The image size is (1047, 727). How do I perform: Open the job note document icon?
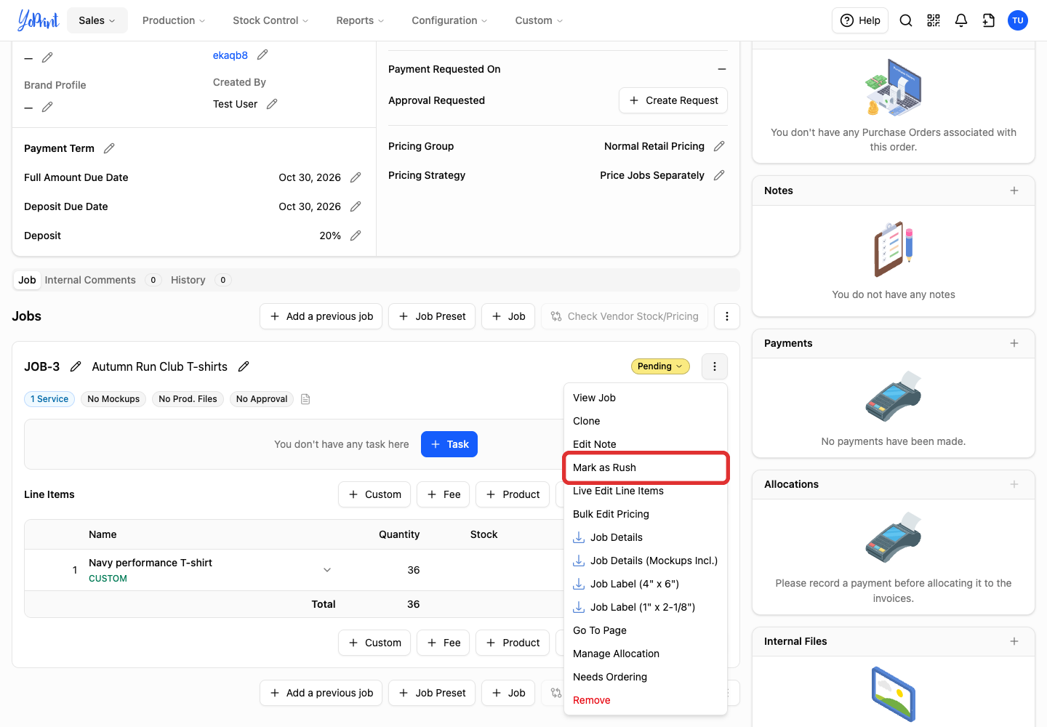(305, 399)
